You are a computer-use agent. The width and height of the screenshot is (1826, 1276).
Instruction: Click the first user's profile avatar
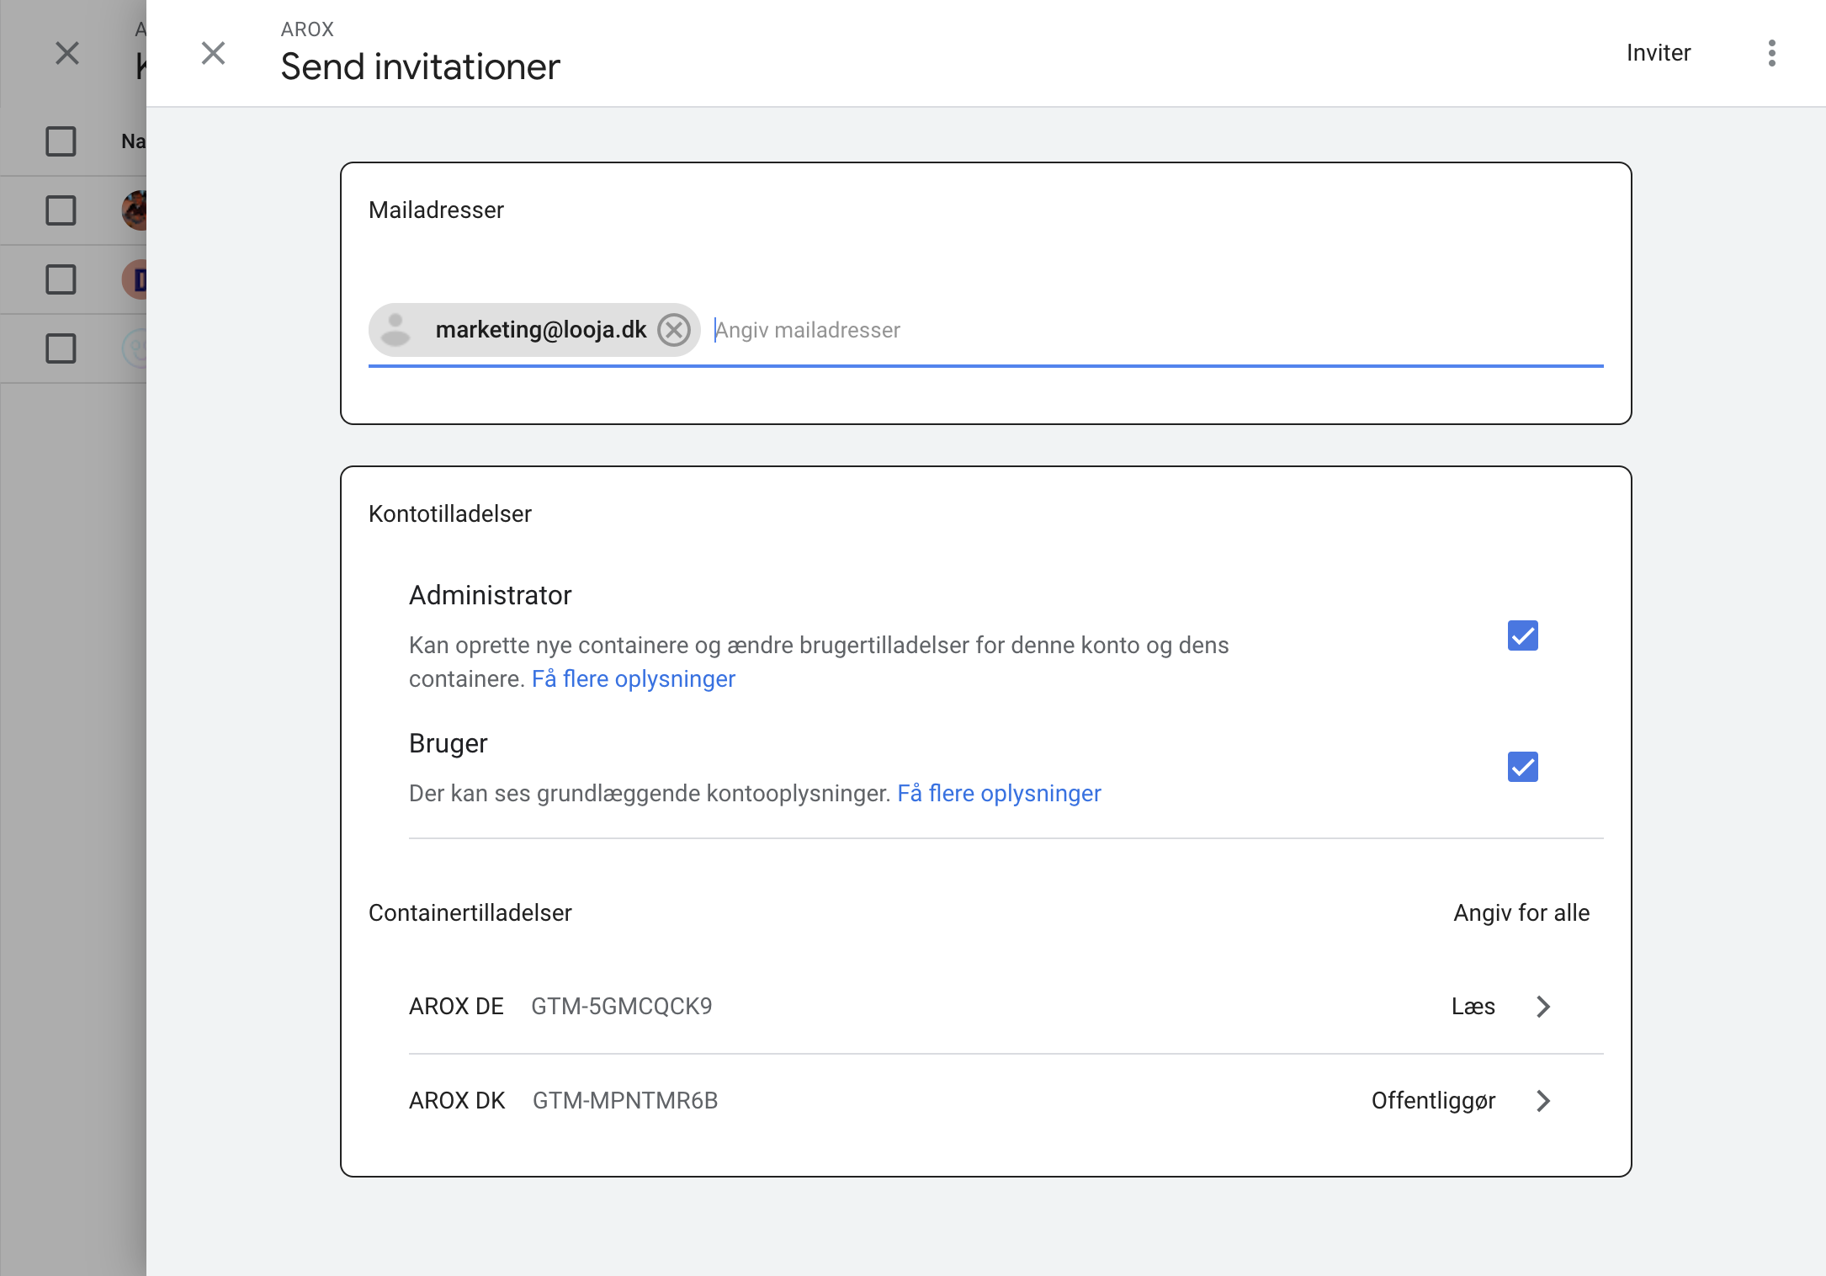point(135,210)
